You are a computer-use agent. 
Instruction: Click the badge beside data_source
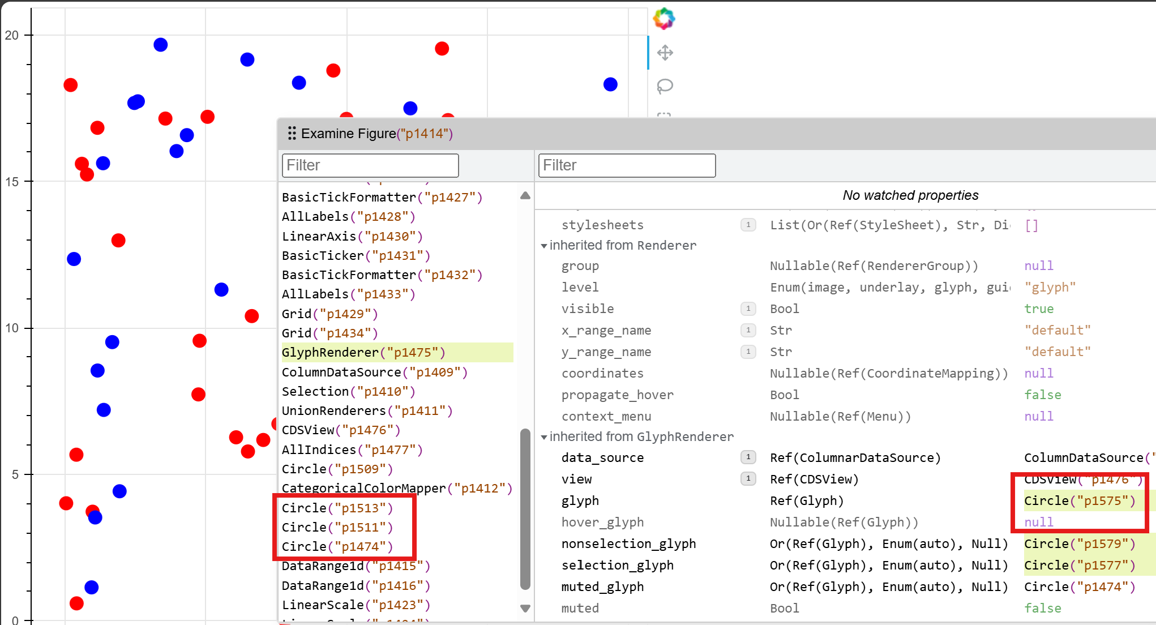coord(748,457)
